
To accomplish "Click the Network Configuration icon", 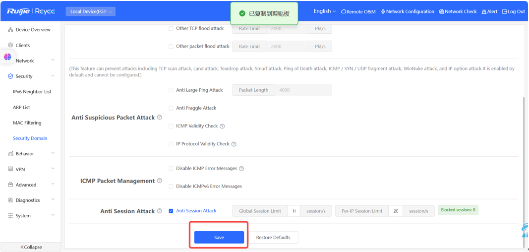I will pyautogui.click(x=383, y=11).
